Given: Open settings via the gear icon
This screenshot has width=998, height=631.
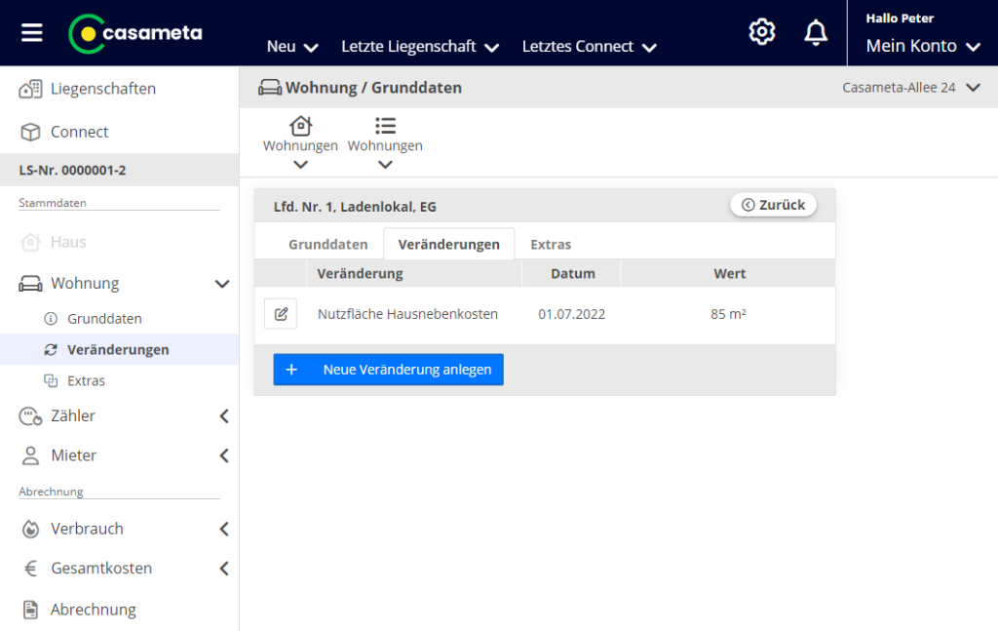Looking at the screenshot, I should [x=762, y=32].
